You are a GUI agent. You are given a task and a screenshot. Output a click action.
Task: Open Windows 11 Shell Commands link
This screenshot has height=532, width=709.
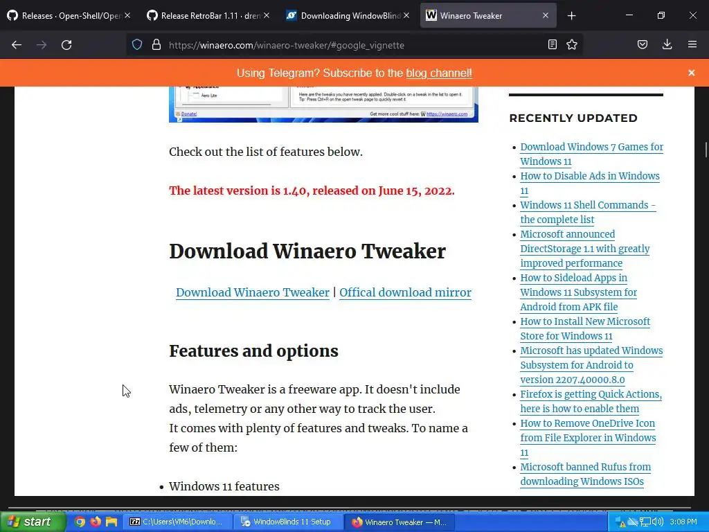pos(588,212)
